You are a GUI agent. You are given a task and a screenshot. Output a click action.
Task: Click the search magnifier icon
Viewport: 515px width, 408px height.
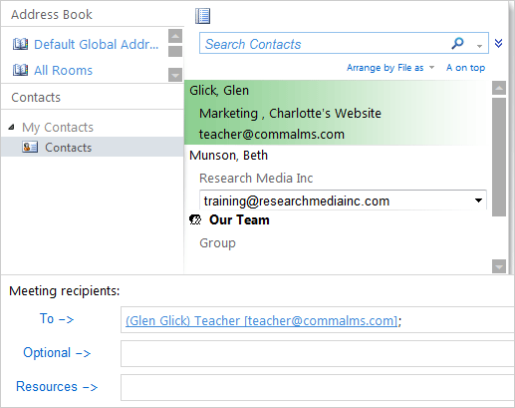click(x=457, y=43)
